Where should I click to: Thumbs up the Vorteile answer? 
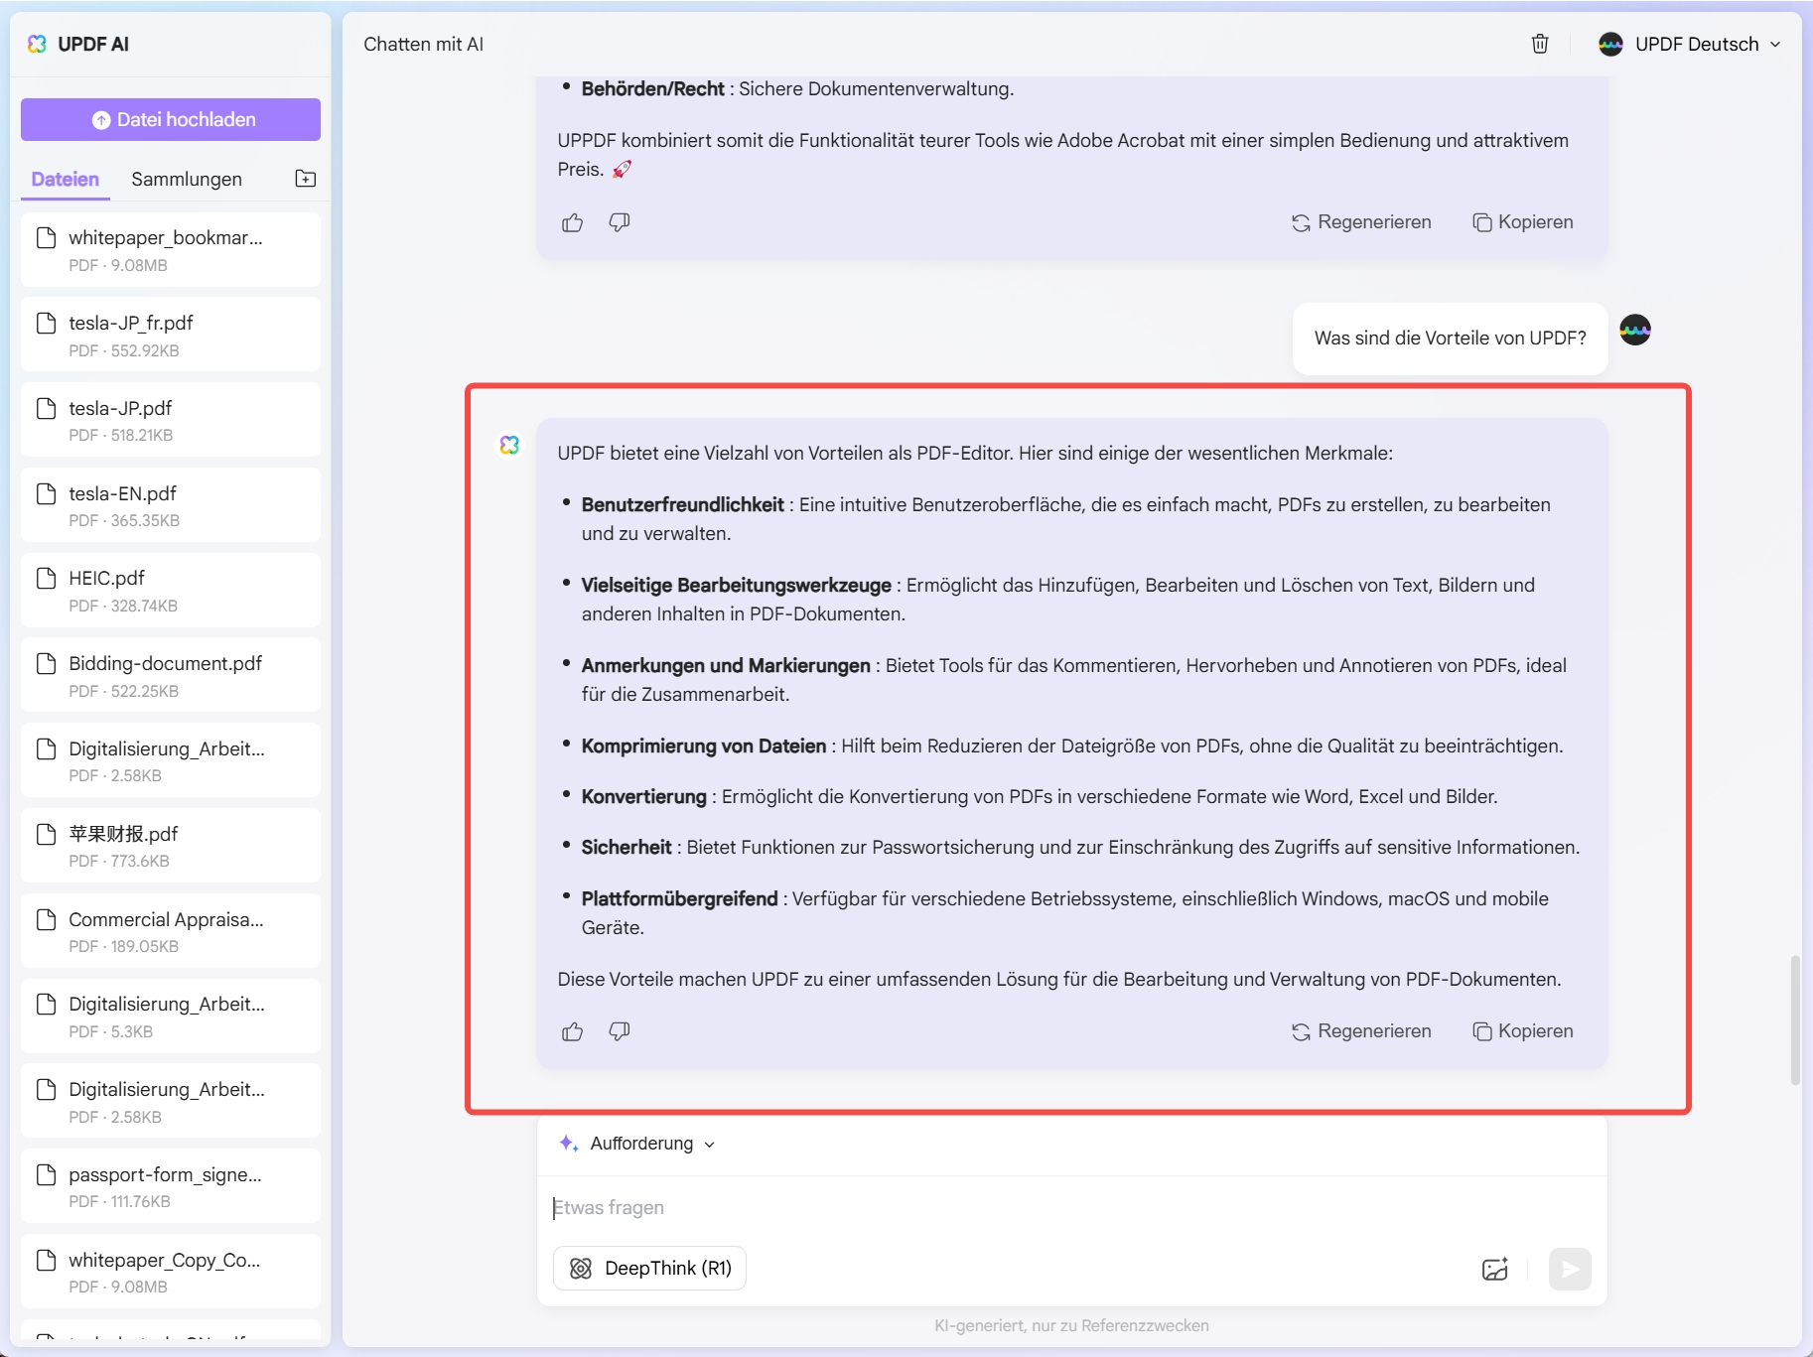[x=573, y=1031]
